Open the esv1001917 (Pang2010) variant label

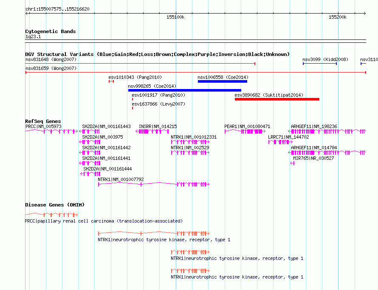pos(158,95)
